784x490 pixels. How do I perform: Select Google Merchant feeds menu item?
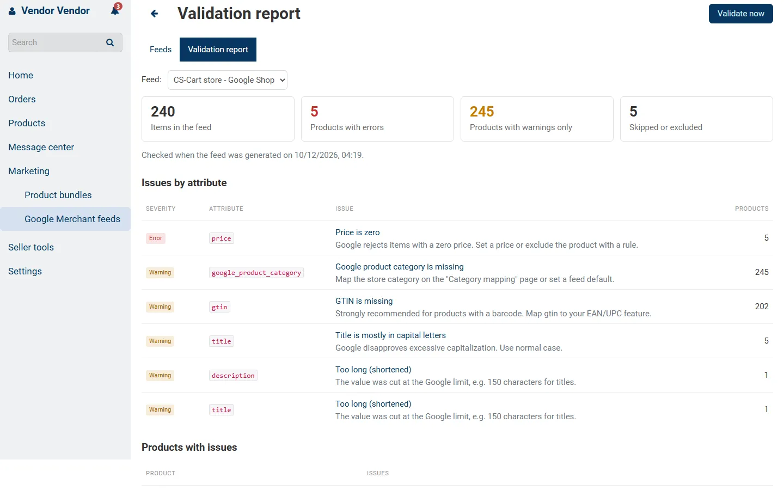click(65, 219)
